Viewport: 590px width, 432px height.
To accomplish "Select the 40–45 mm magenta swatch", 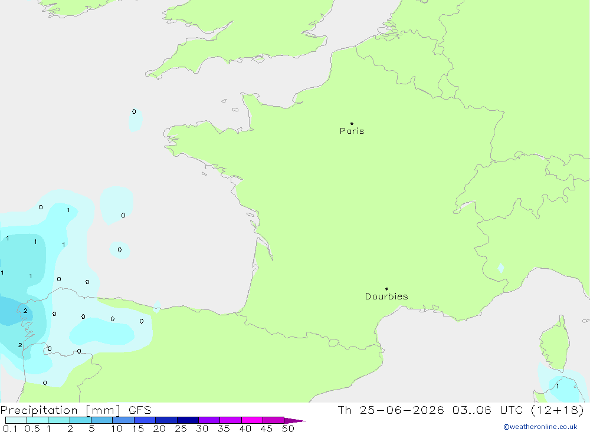I will tap(252, 420).
